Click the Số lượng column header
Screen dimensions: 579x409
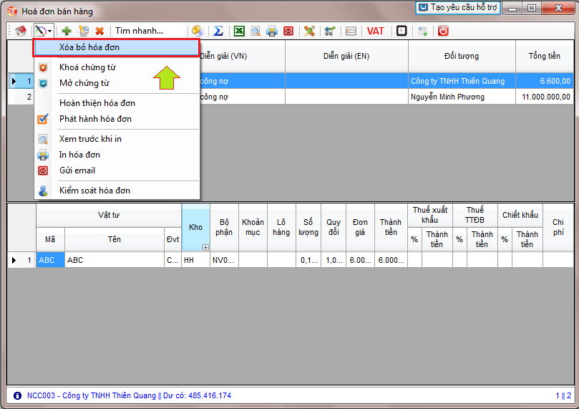click(x=308, y=227)
